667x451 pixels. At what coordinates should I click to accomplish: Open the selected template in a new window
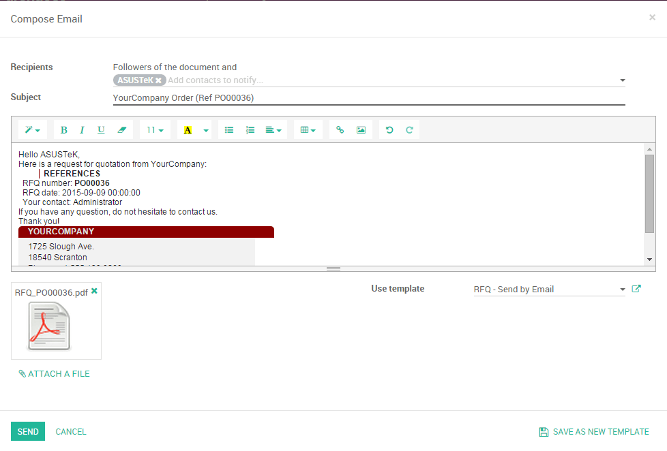pyautogui.click(x=636, y=289)
